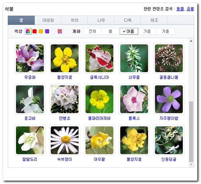Open the 골등골나물 flower thumbnail
Viewport: 201px width, 184px height.
coord(169,58)
